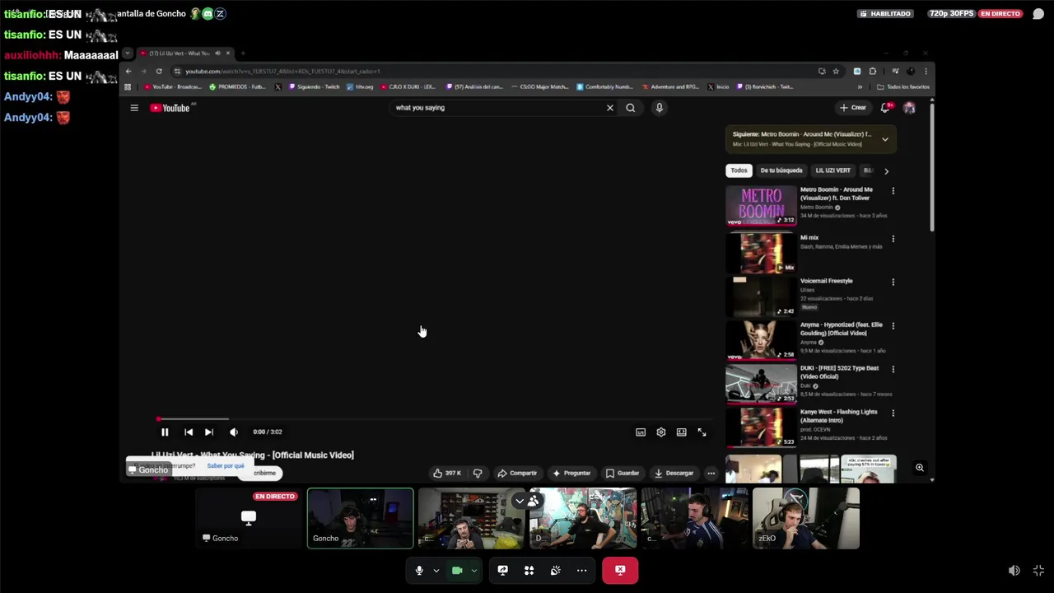Click the 'Saber por qué' link
1054x593 pixels.
tap(226, 466)
